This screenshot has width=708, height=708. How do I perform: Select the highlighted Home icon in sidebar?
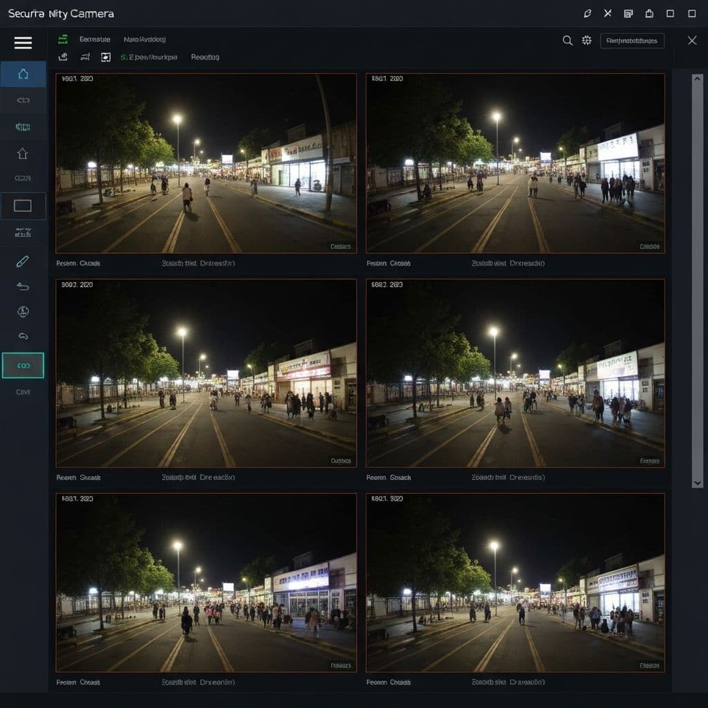(x=23, y=74)
